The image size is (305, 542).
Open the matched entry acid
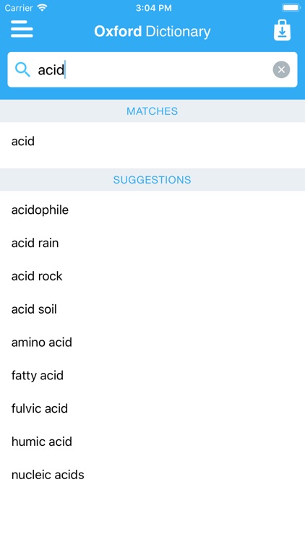click(x=152, y=142)
